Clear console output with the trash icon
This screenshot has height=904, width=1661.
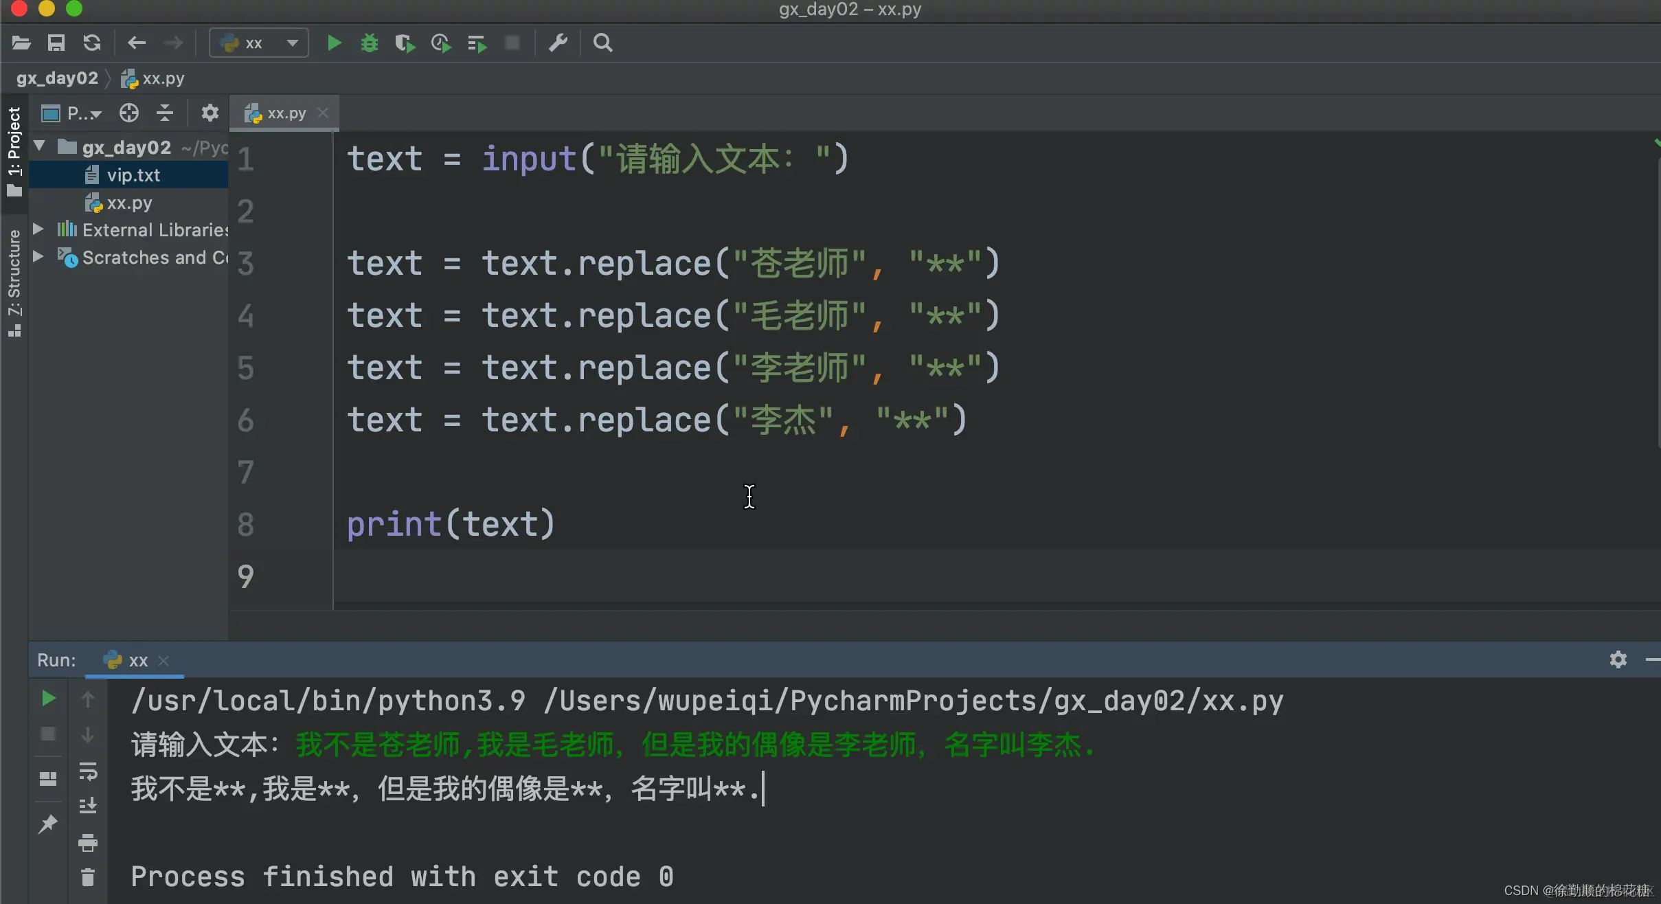[88, 877]
